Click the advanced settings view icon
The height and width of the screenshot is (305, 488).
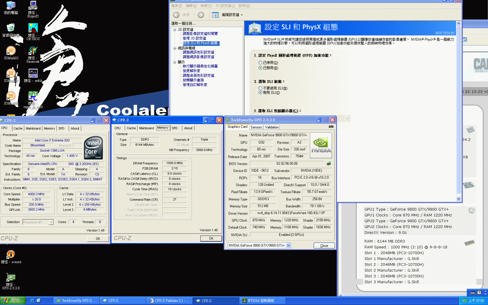point(215,15)
